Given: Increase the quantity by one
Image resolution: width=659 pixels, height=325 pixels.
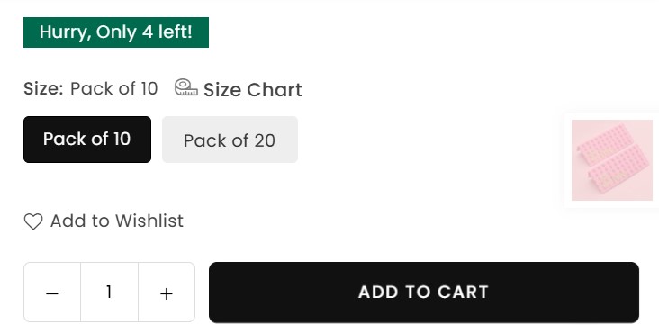Looking at the screenshot, I should click(167, 293).
